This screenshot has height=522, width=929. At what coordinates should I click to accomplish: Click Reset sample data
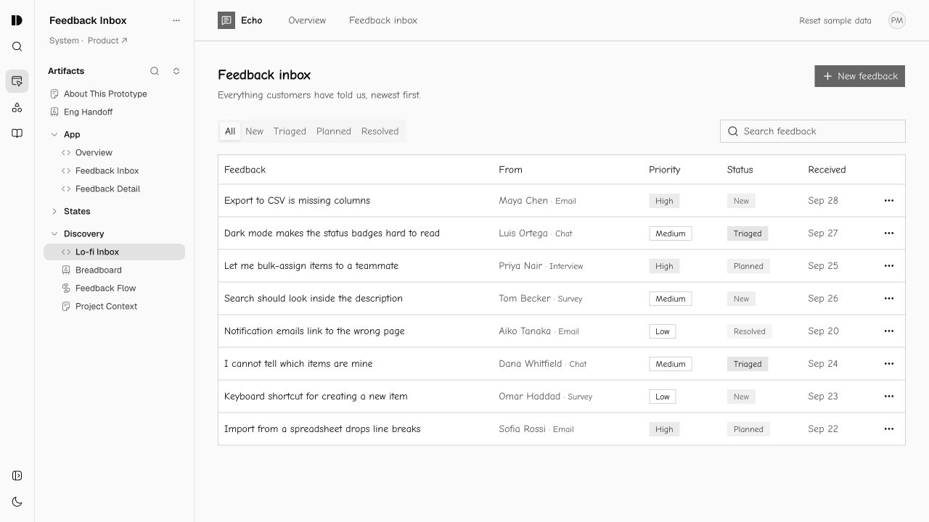click(835, 20)
